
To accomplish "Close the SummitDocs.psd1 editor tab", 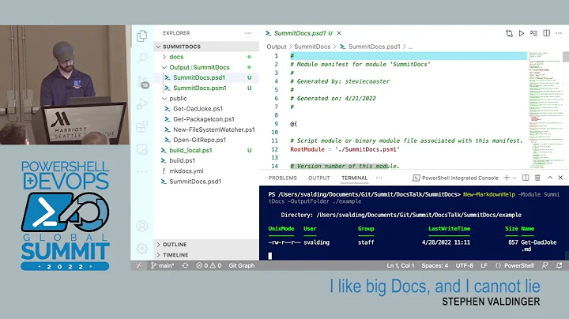I will 339,33.
